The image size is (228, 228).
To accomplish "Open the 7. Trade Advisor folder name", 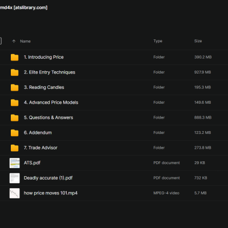I will click(x=40, y=148).
